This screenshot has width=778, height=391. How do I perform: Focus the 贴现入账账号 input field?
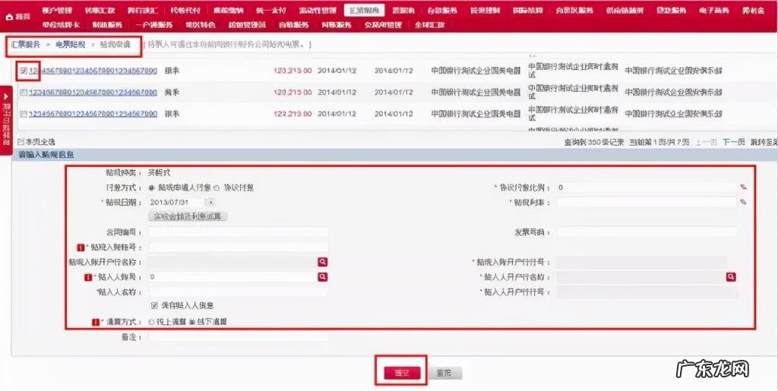(x=238, y=248)
